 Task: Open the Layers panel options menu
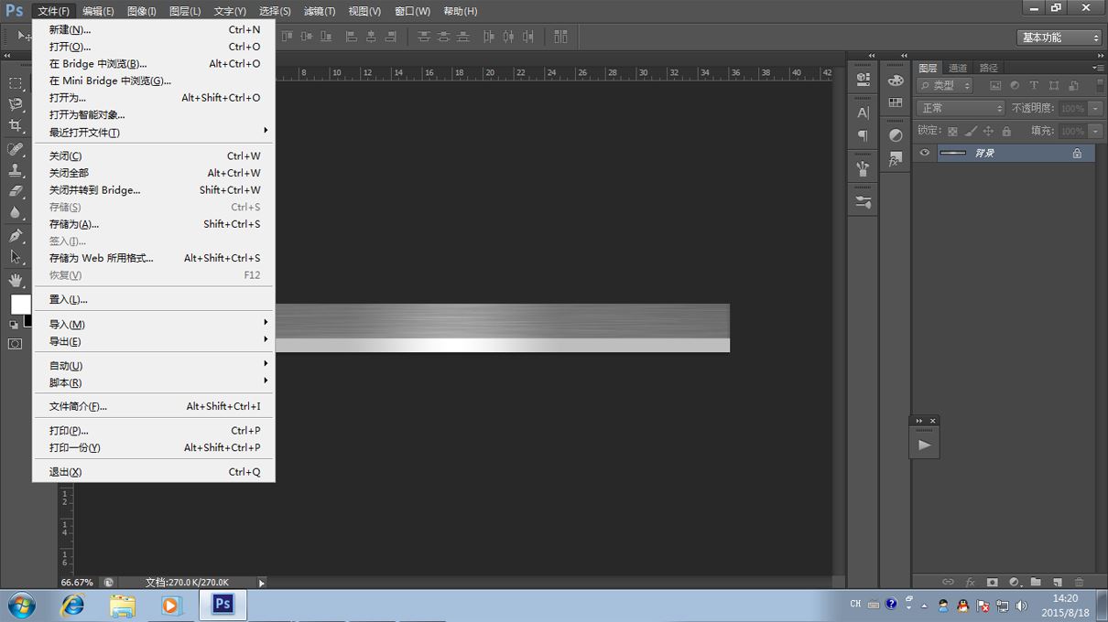1097,68
